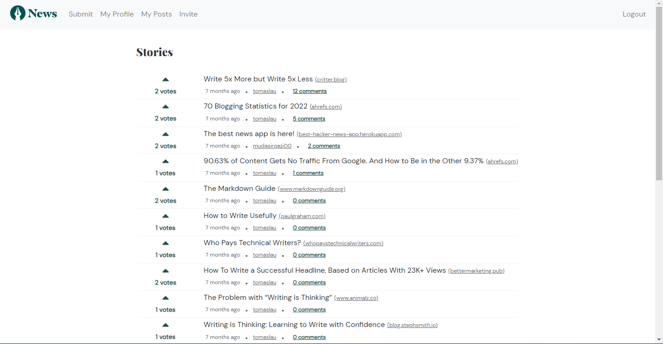
Task: Upvote "Write 5x More but Write 5x Less"
Action: (x=165, y=80)
